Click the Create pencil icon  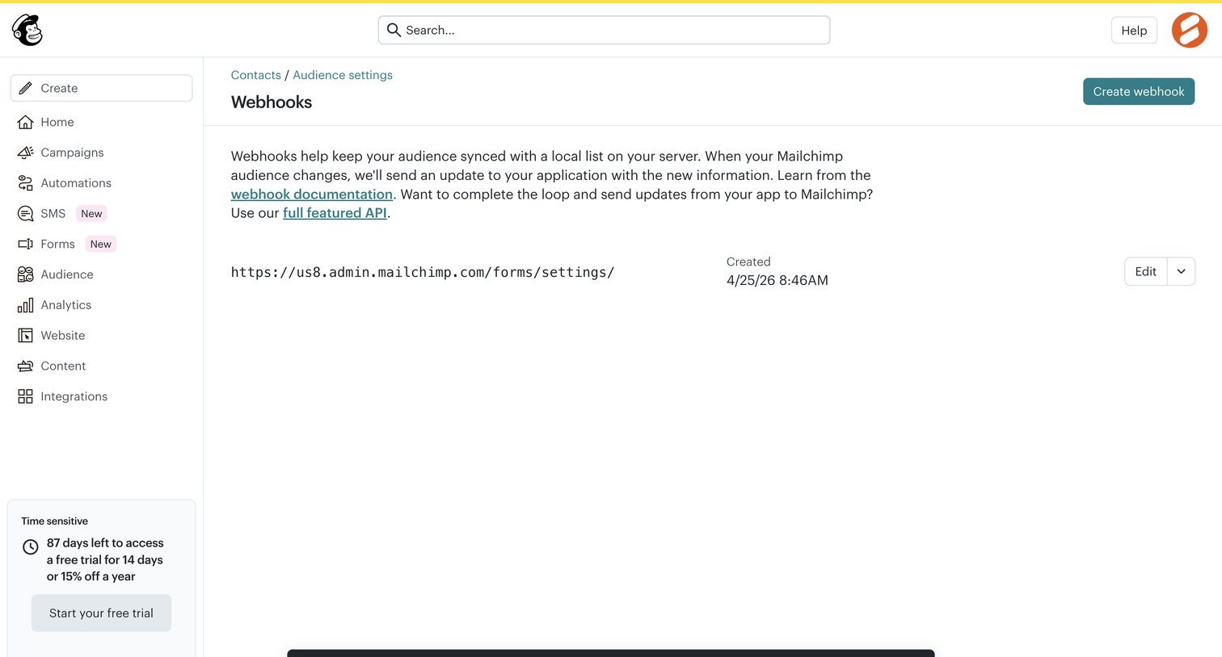pyautogui.click(x=26, y=88)
